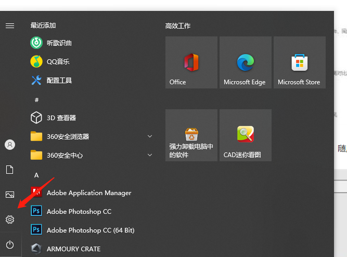Open the Settings gear icon

(x=10, y=220)
